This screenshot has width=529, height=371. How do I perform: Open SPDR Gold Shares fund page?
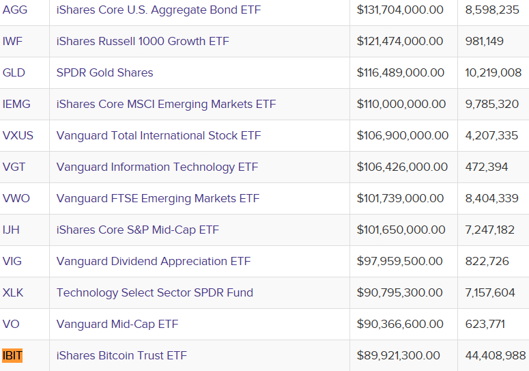tap(104, 73)
